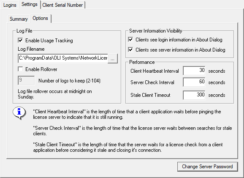Click the Enable Usage Tracking label text
Image resolution: width=244 pixels, height=178 pixels.
[49, 41]
